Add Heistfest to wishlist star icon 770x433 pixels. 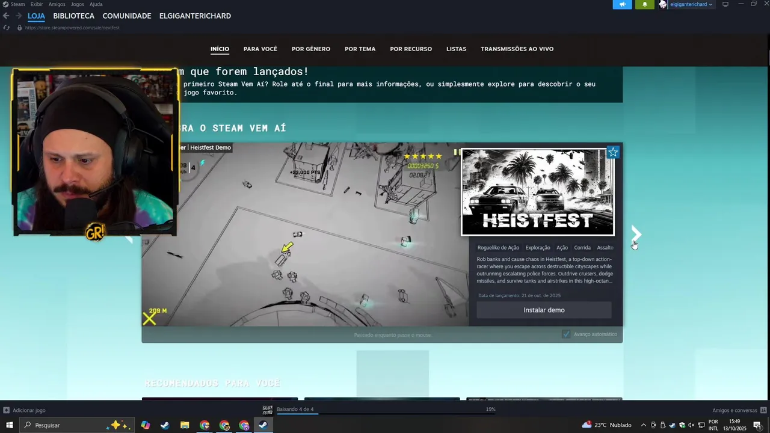(x=612, y=152)
